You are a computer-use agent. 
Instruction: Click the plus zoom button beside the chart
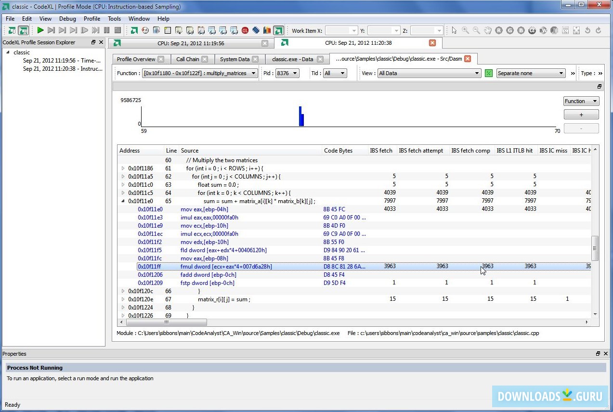(581, 115)
